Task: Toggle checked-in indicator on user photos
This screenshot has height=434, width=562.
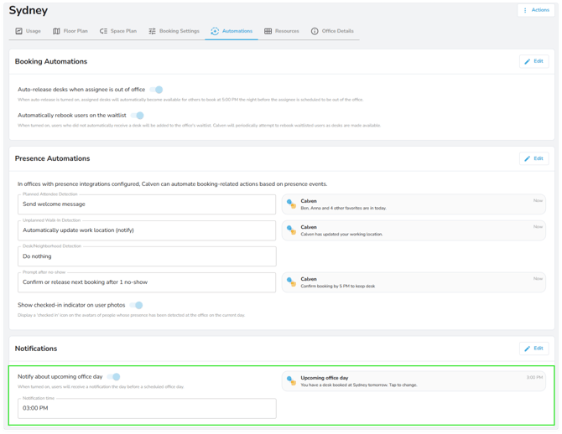Action: [138, 305]
